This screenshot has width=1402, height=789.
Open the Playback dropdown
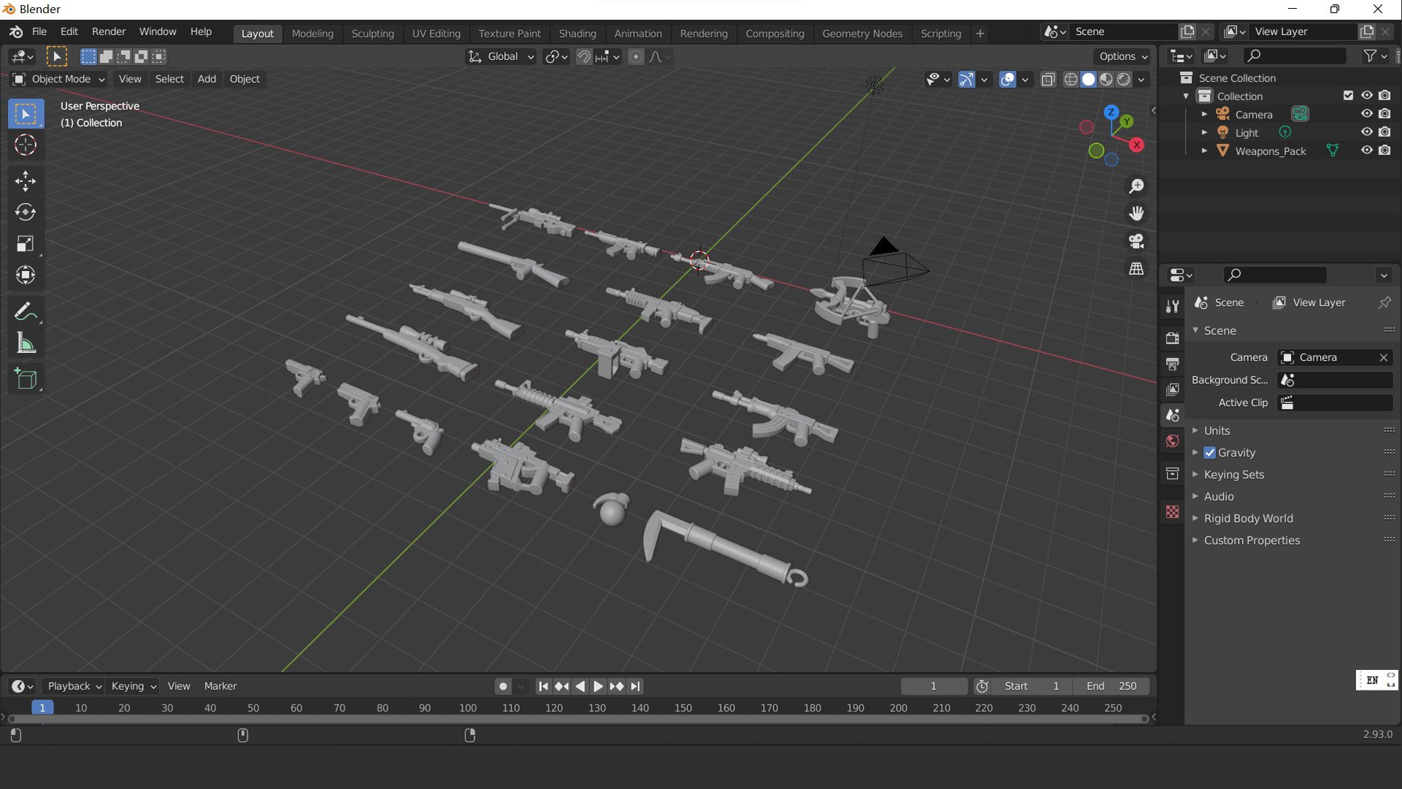74,686
